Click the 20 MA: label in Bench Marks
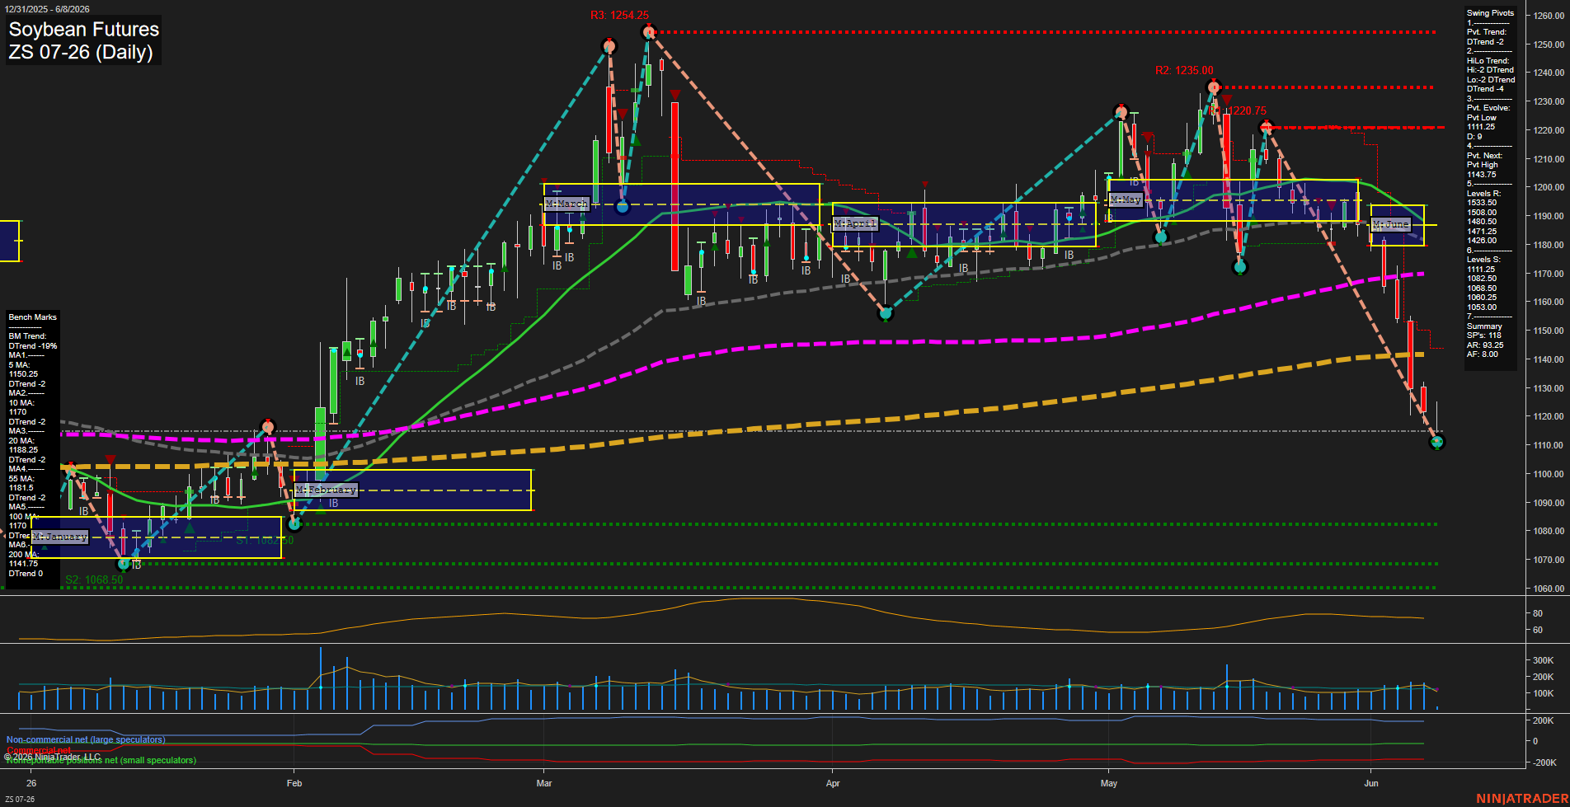Viewport: 1570px width, 807px height. pyautogui.click(x=21, y=441)
